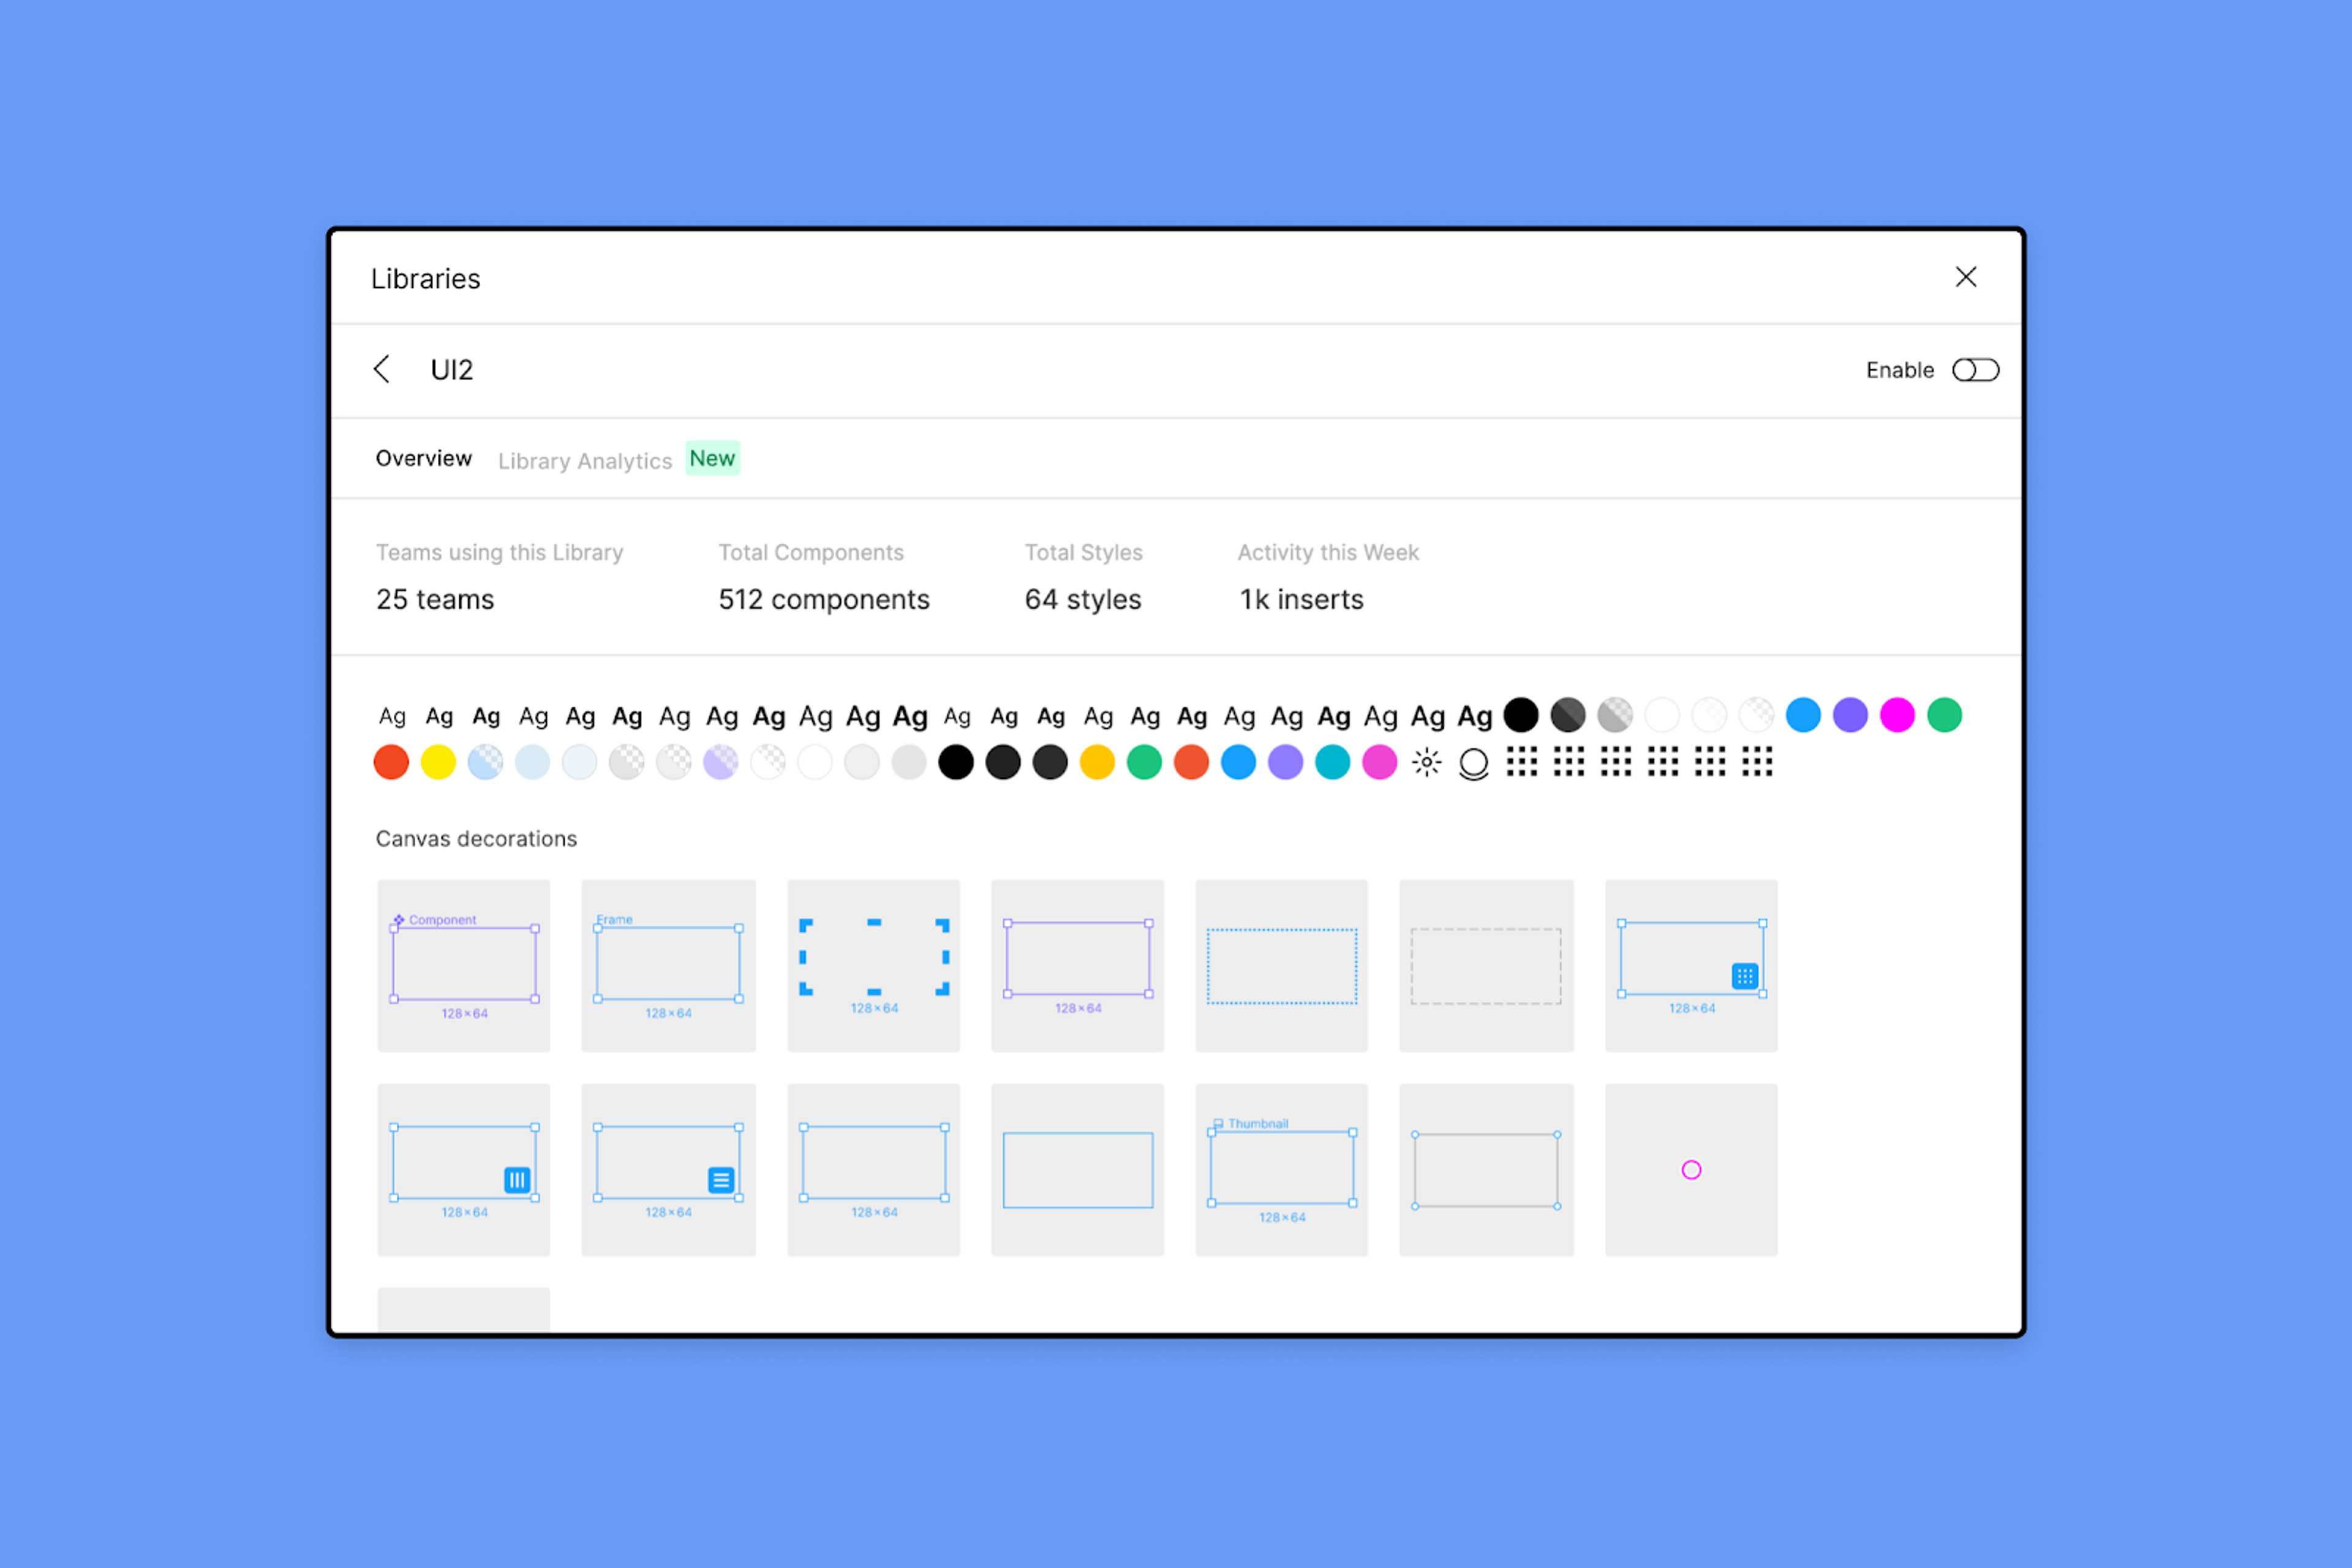The width and height of the screenshot is (2352, 1568).
Task: Open the thumbnail with the blue grid layout icon
Action: pyautogui.click(x=1691, y=965)
